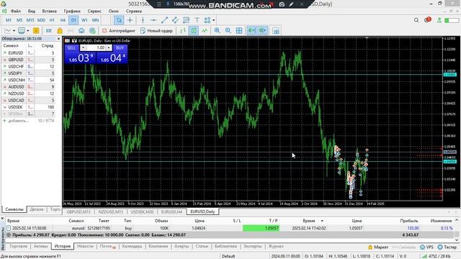
Task: Open the Market shopping bag icon
Action: (x=60, y=30)
